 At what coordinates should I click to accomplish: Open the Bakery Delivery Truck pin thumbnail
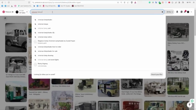(x=178, y=32)
